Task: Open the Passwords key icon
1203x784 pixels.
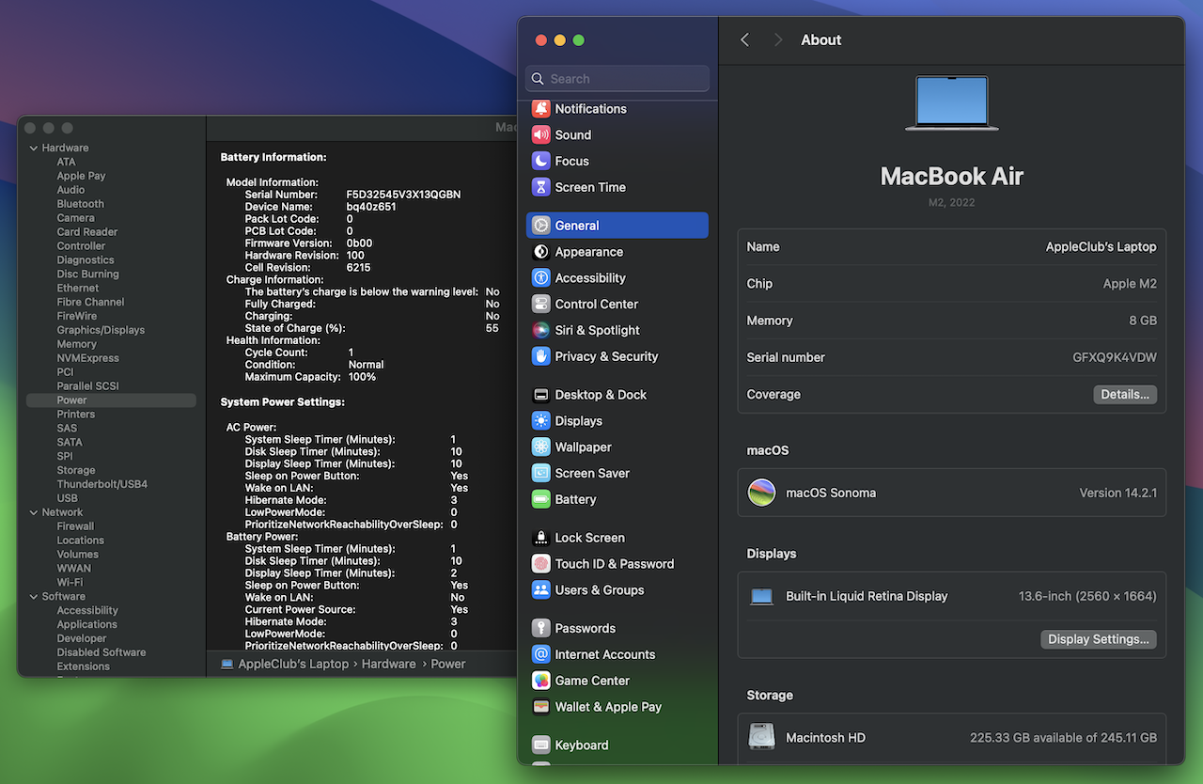Action: click(540, 628)
